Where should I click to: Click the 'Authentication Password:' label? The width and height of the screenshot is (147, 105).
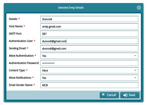tap(24, 63)
